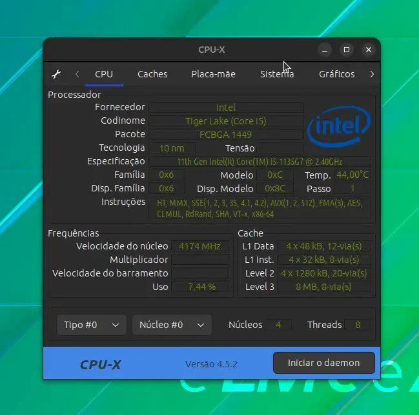Viewport: 419px width, 415px height.
Task: Click the Versão 4.5.2 label
Action: [x=211, y=364]
